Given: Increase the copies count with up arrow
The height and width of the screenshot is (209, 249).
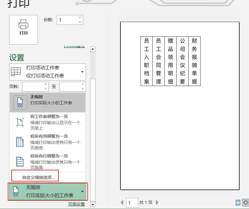Looking at the screenshot, I should pyautogui.click(x=80, y=18).
